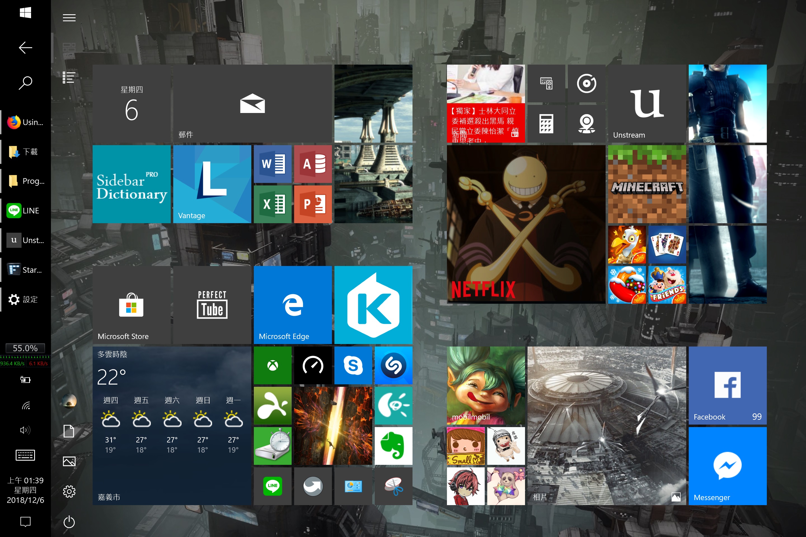This screenshot has width=806, height=537.
Task: Launch Microsoft Store tile
Action: pyautogui.click(x=132, y=305)
